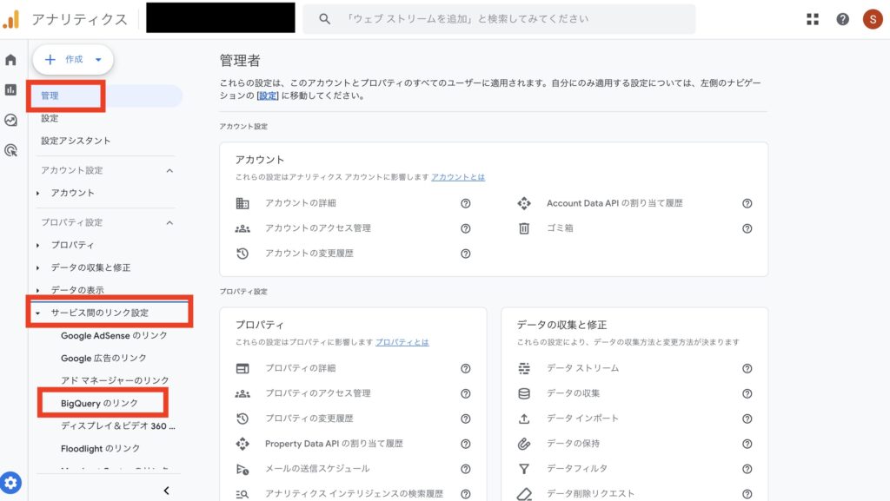Viewport: 890px width, 501px height.
Task: Expand the アカウント tree item
Action: pos(38,194)
